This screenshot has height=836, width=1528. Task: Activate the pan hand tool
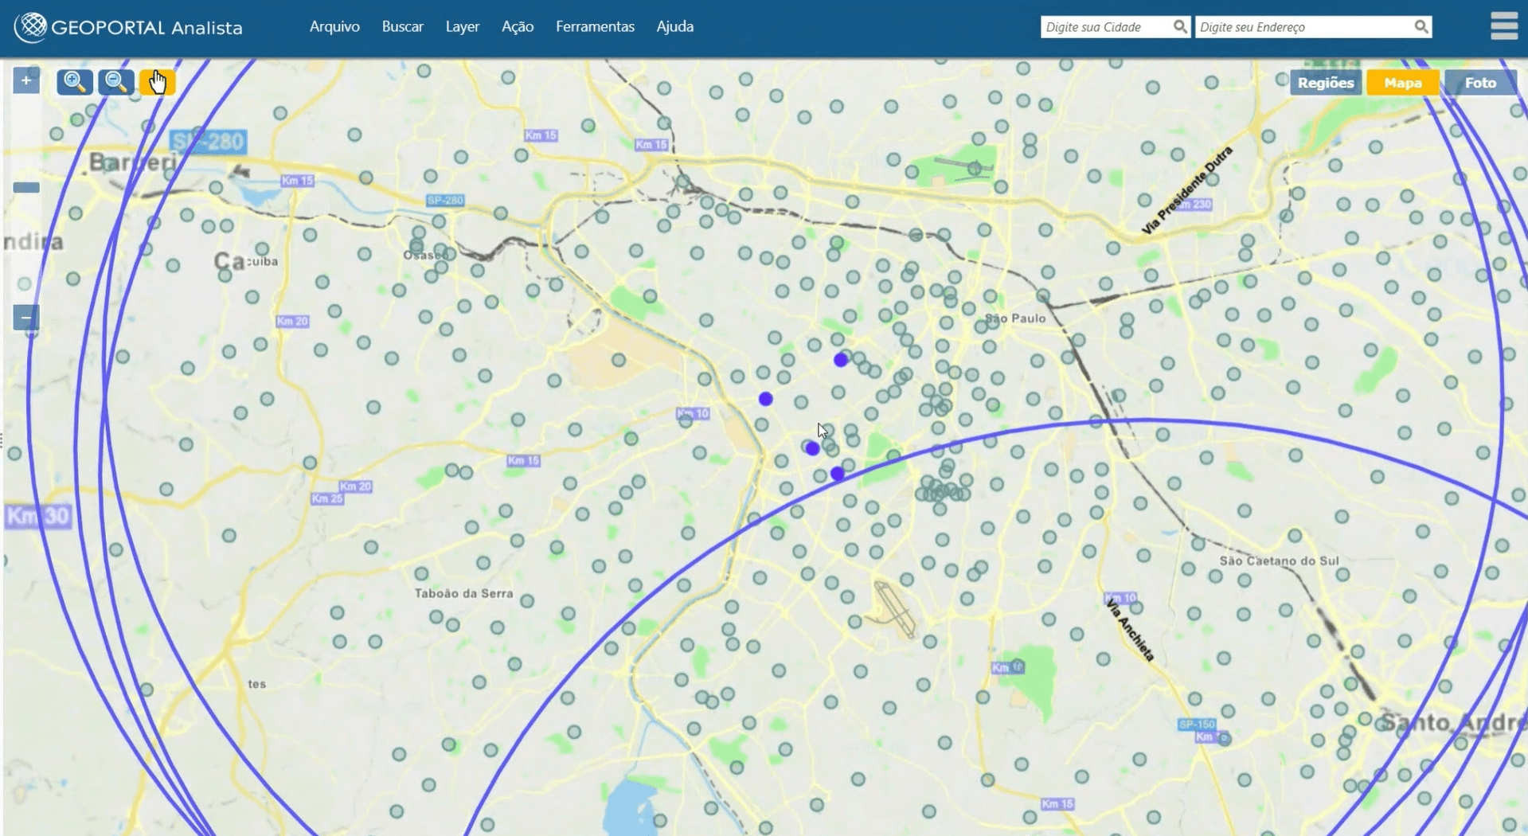pyautogui.click(x=157, y=82)
